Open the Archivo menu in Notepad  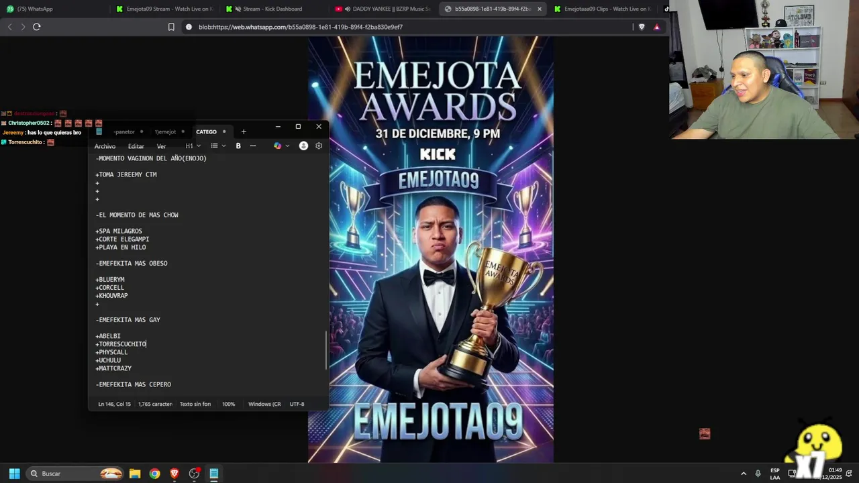pyautogui.click(x=105, y=146)
